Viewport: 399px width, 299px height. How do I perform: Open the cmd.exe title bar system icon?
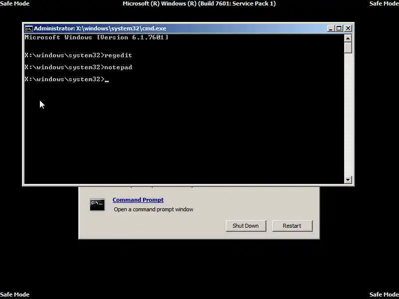(x=28, y=29)
